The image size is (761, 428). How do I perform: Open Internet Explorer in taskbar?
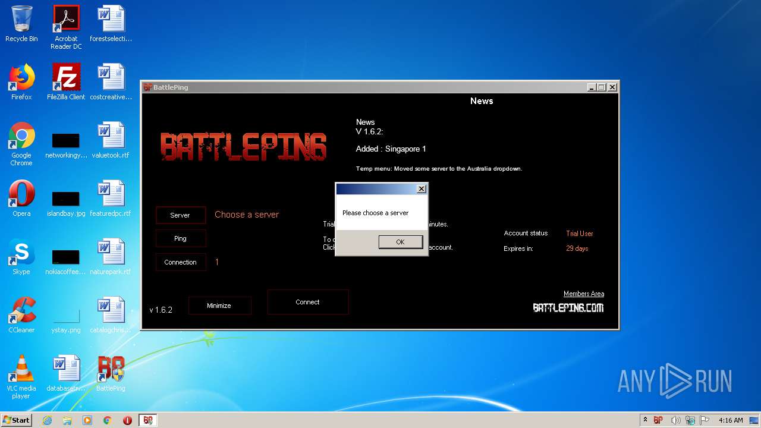(47, 420)
